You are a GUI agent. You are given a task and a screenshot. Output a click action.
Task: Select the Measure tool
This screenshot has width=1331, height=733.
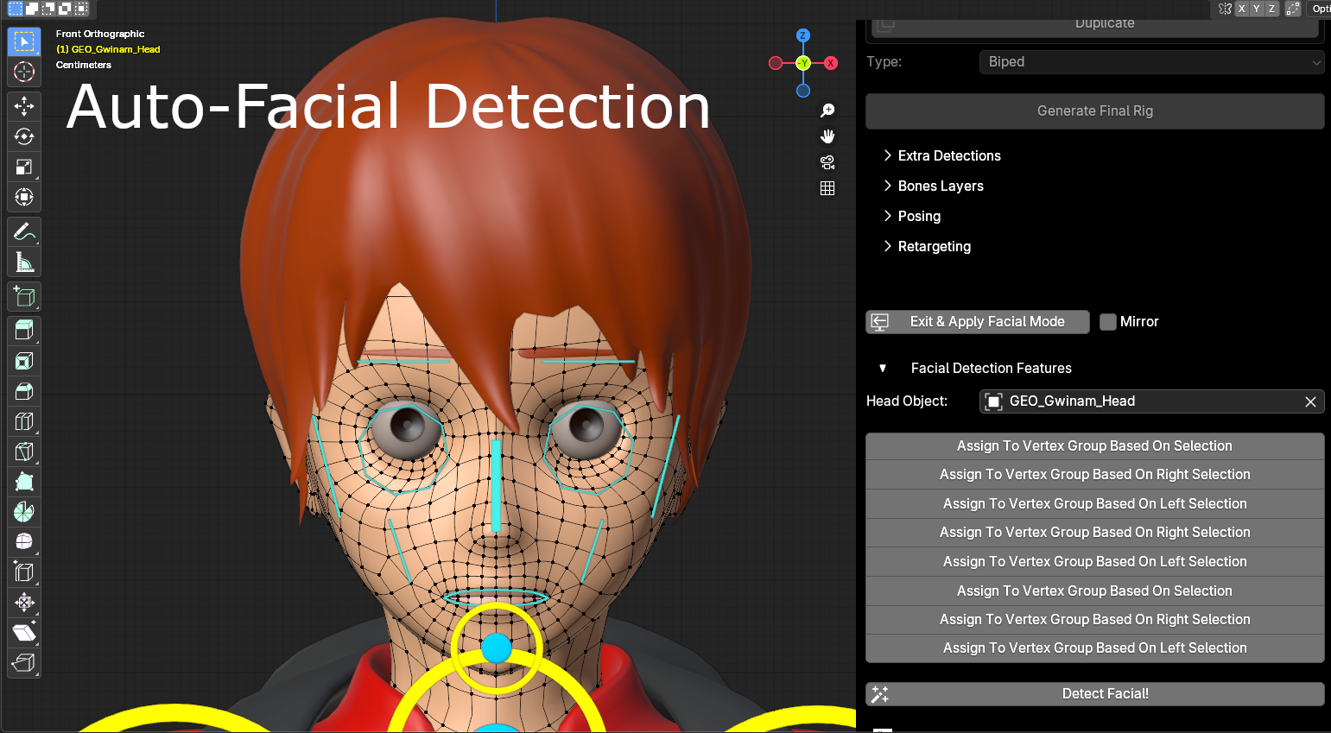point(24,262)
